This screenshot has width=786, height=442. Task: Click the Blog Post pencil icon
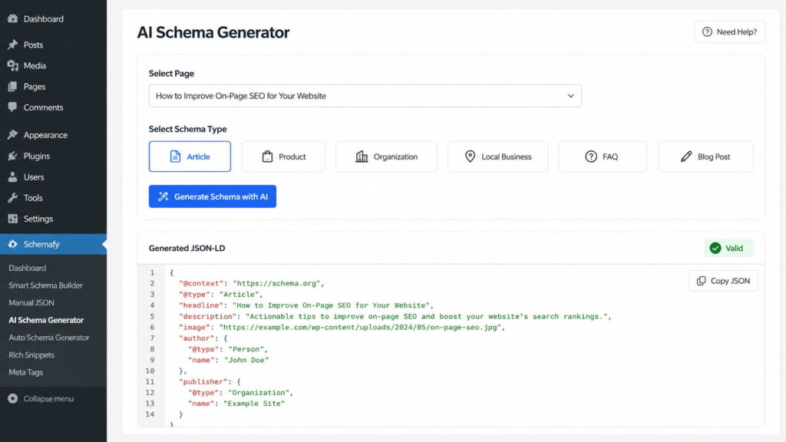point(686,157)
